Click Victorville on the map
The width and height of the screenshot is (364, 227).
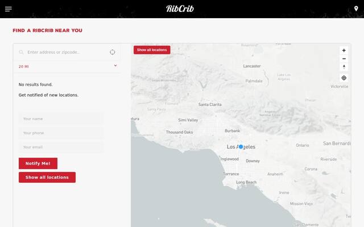pos(340,86)
